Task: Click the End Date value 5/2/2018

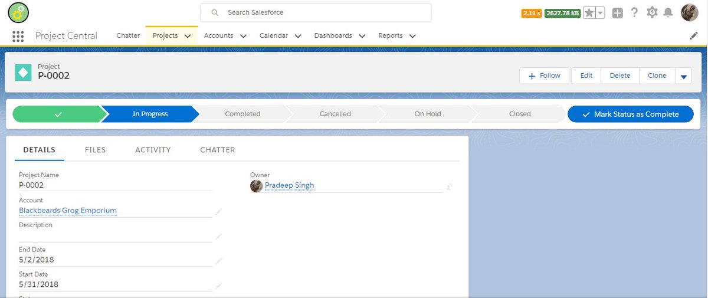Action: (37, 260)
